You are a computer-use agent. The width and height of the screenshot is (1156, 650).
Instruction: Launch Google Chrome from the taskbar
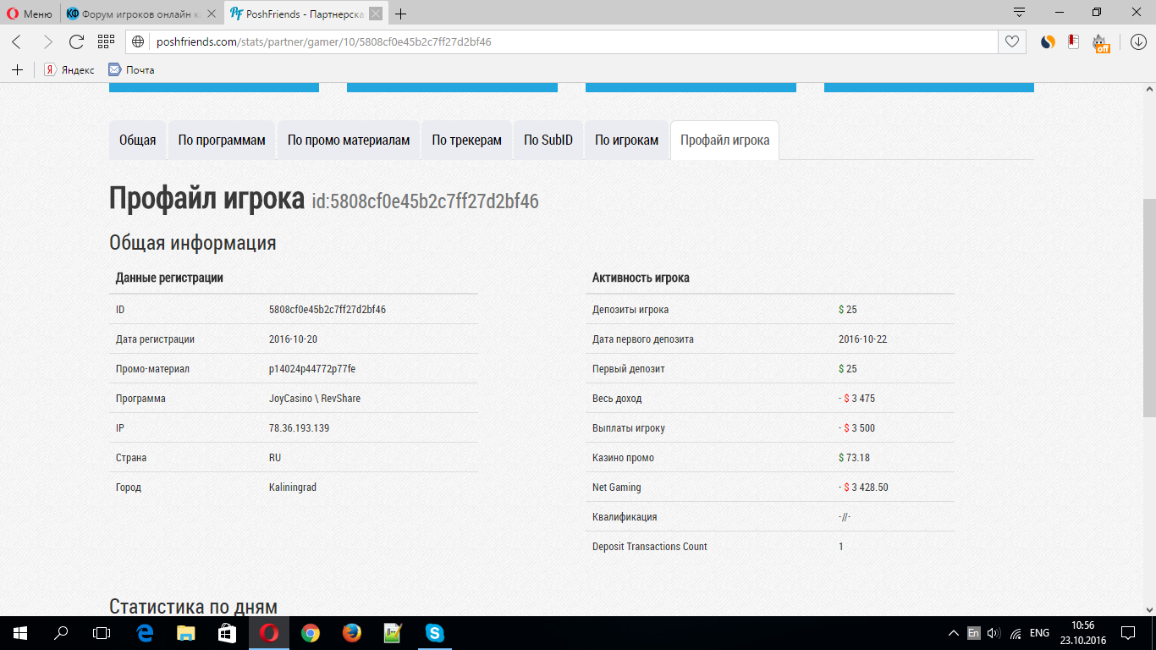pyautogui.click(x=311, y=632)
